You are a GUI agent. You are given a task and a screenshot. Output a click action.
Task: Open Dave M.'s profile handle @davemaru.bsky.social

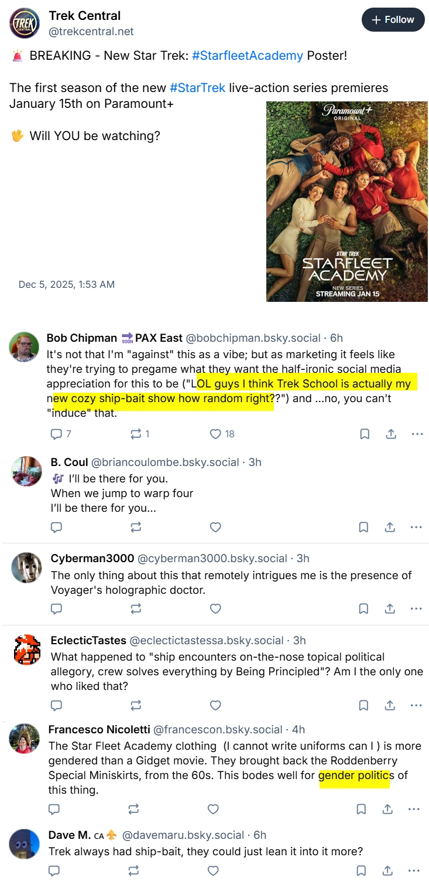183,835
